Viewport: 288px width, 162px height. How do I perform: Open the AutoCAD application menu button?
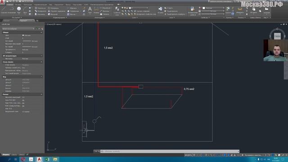click(x=2, y=2)
